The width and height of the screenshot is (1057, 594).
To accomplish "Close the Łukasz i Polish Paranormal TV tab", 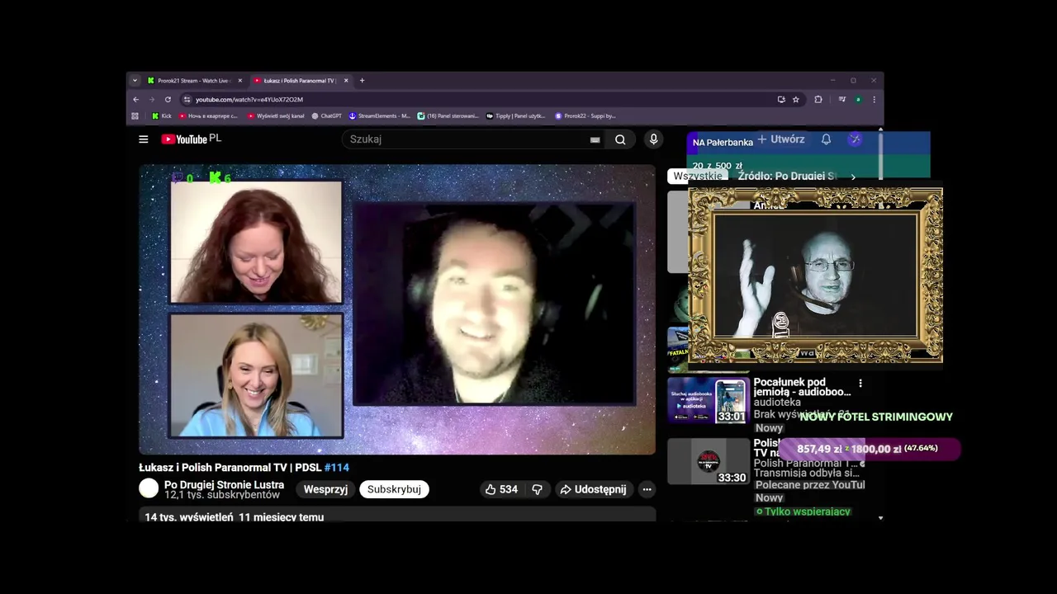I will 346,81.
